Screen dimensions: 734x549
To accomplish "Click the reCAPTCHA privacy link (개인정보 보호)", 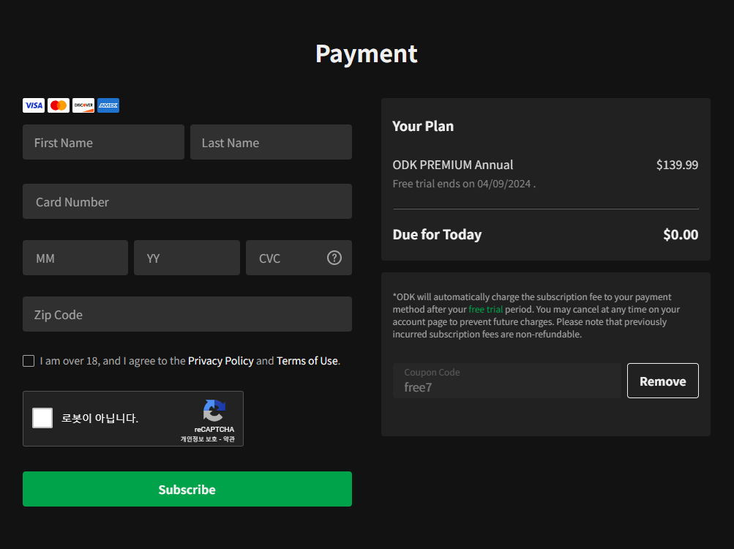I will (x=199, y=439).
